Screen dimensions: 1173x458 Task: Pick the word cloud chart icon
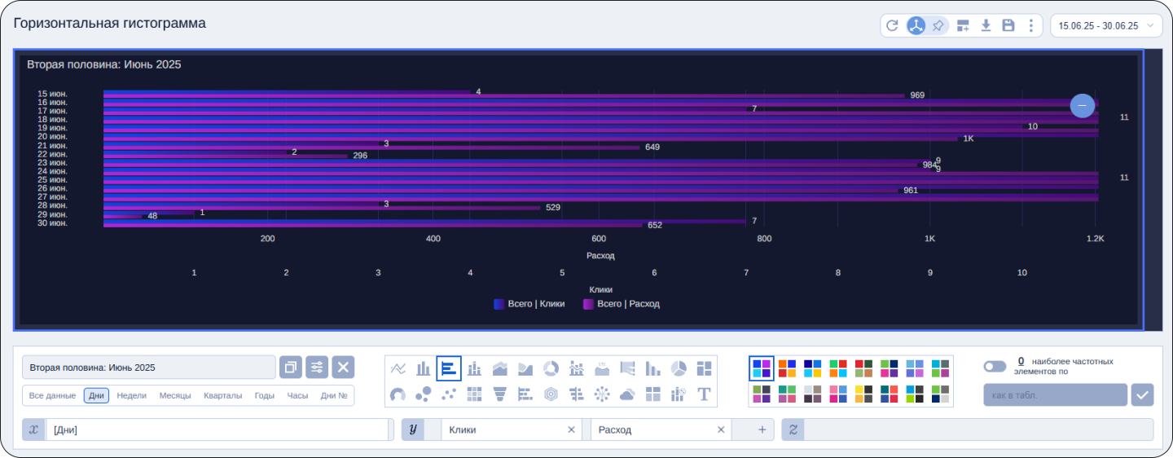pos(627,394)
